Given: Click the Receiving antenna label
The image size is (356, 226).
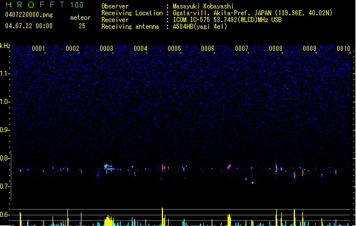Looking at the screenshot, I should 130,27.
